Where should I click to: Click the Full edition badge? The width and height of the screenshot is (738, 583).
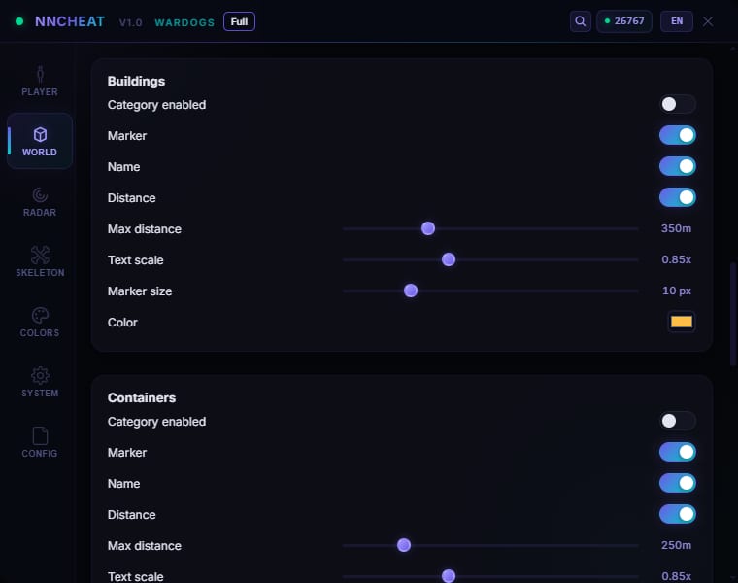pos(239,21)
